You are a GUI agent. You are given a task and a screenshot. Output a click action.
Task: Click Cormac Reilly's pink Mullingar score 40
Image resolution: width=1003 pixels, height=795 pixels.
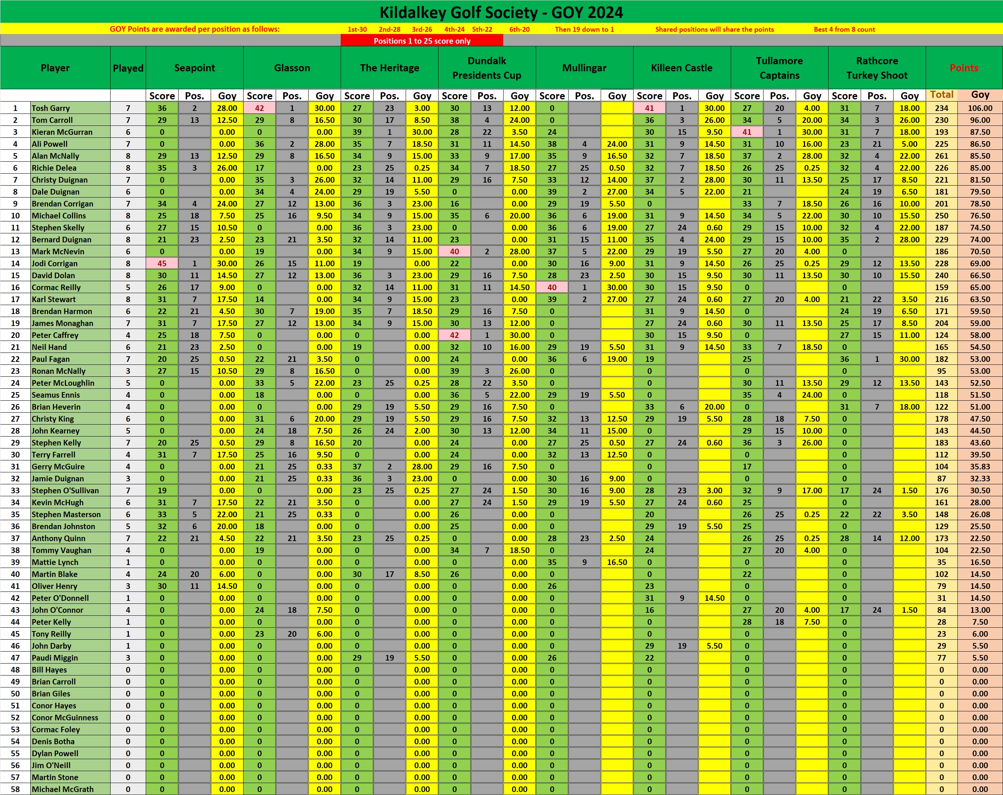(x=552, y=287)
